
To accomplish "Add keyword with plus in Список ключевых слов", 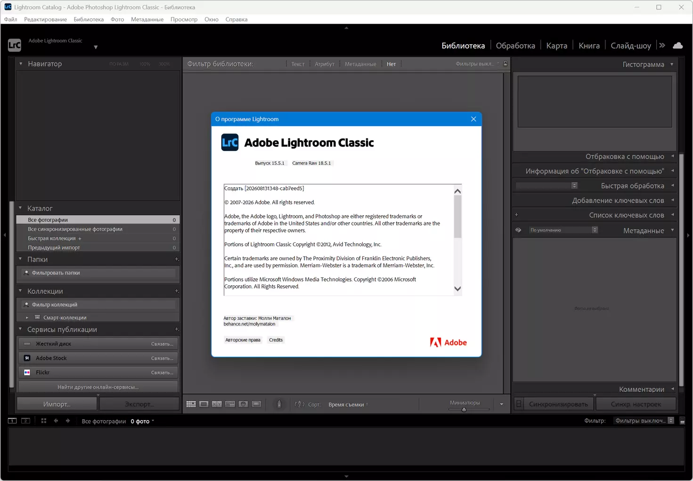I will 516,215.
